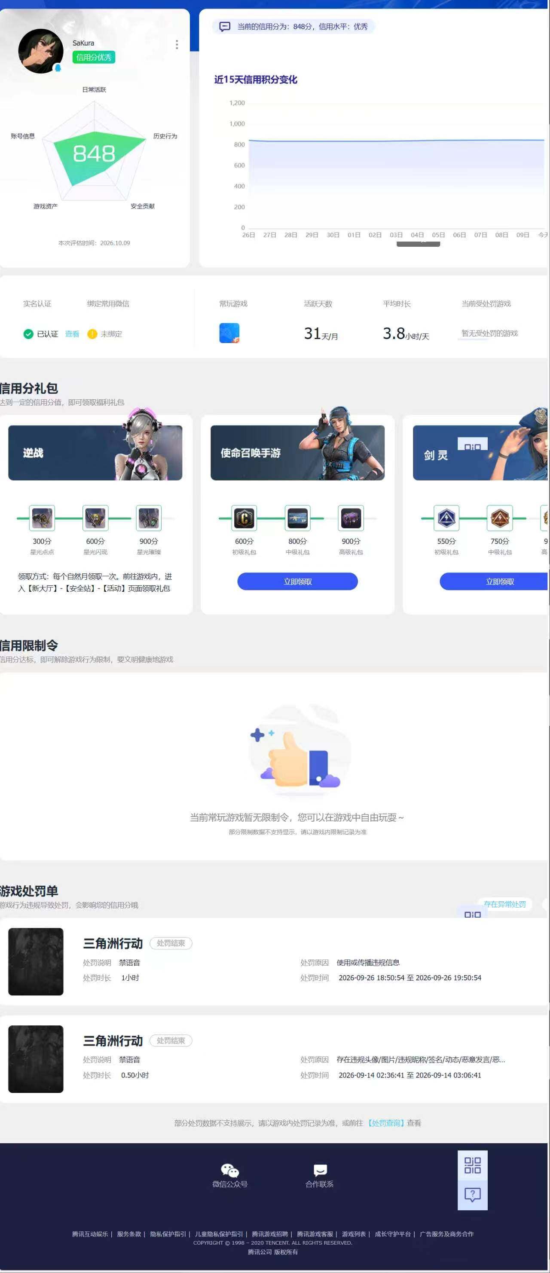Click the thumbnail of the 0.50小时 penalty record
Screen dimensions: 550x1273
[36, 1059]
